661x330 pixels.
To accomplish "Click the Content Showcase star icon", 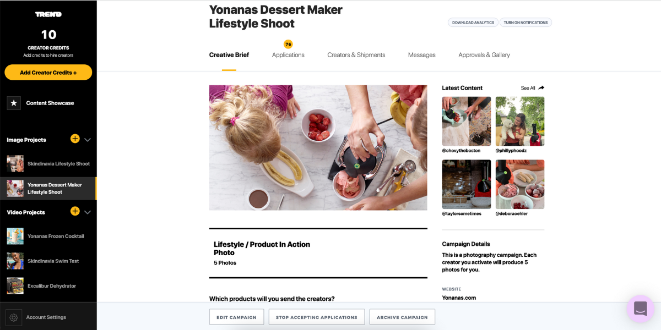I will [14, 103].
